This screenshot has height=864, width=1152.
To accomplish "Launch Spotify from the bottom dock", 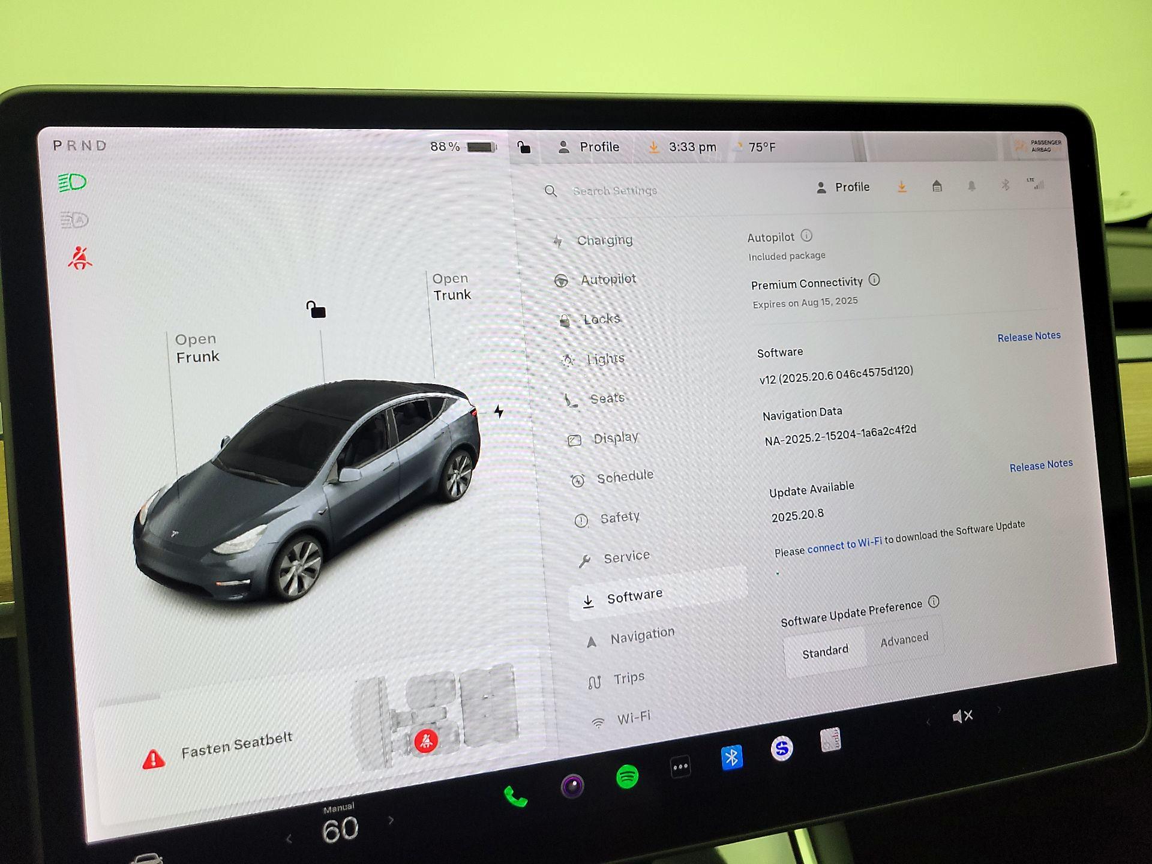I will tap(627, 776).
